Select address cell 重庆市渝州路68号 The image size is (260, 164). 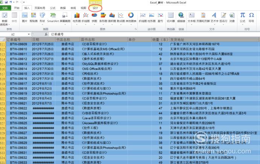tap(214, 89)
